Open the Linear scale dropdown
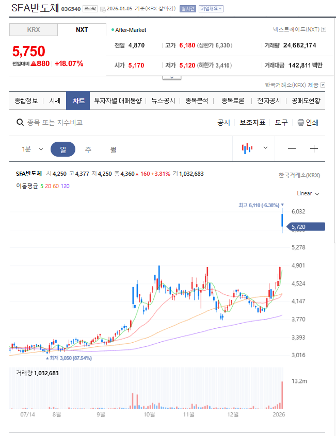Image resolution: width=336 pixels, height=436 pixels. pos(308,194)
